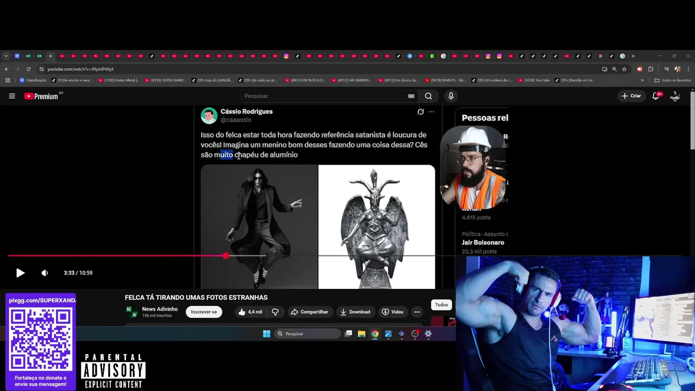Subscribe with the Inscrever-se button
The width and height of the screenshot is (695, 391).
click(204, 312)
